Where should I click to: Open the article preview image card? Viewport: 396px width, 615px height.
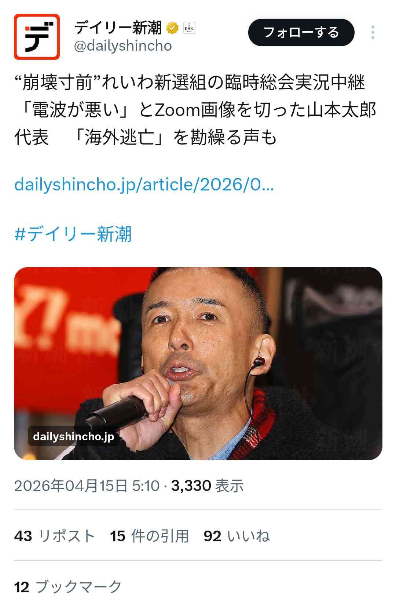point(198,363)
